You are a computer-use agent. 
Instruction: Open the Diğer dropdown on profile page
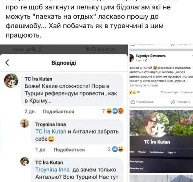click(x=172, y=153)
